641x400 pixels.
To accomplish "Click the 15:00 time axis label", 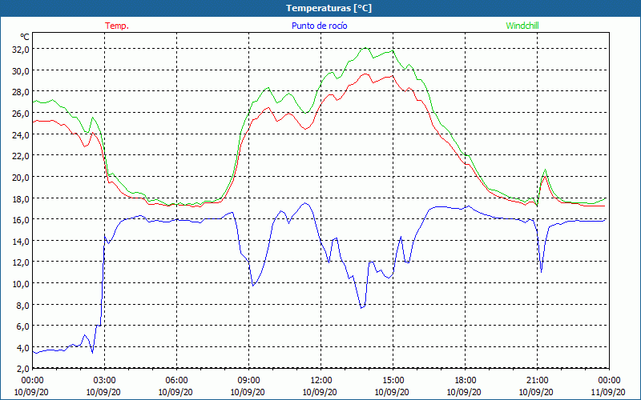I will (393, 381).
